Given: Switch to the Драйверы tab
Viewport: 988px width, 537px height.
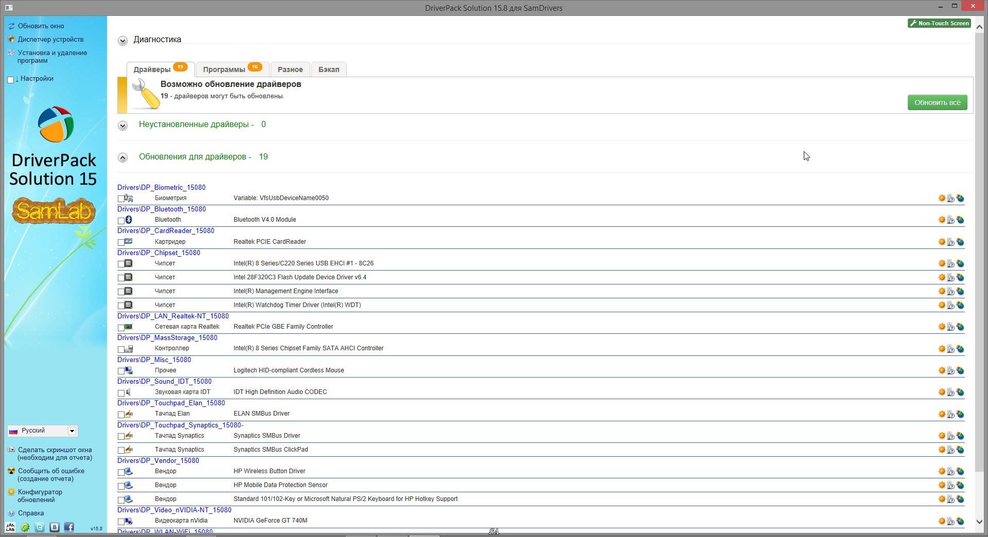Looking at the screenshot, I should tap(161, 69).
